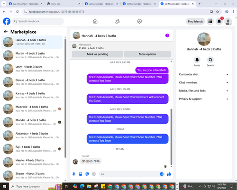237x190 pixels.
Task: Open notifications bell with badge
Action: 219,21
